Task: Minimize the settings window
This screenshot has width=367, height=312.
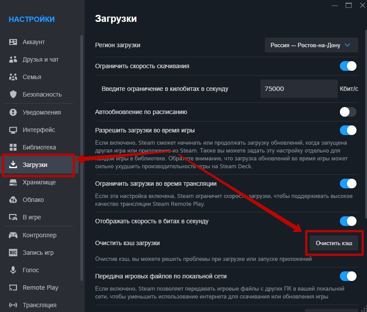Action: pyautogui.click(x=335, y=5)
